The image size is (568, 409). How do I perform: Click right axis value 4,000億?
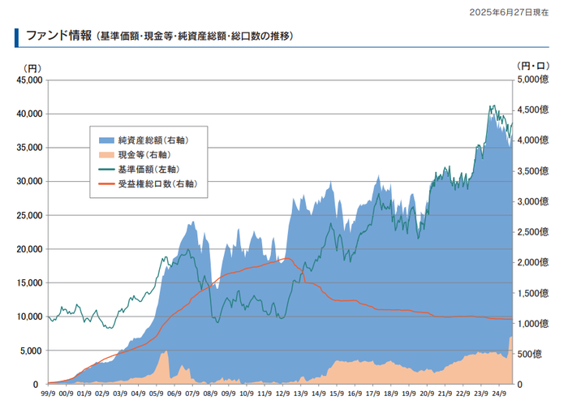(533, 140)
